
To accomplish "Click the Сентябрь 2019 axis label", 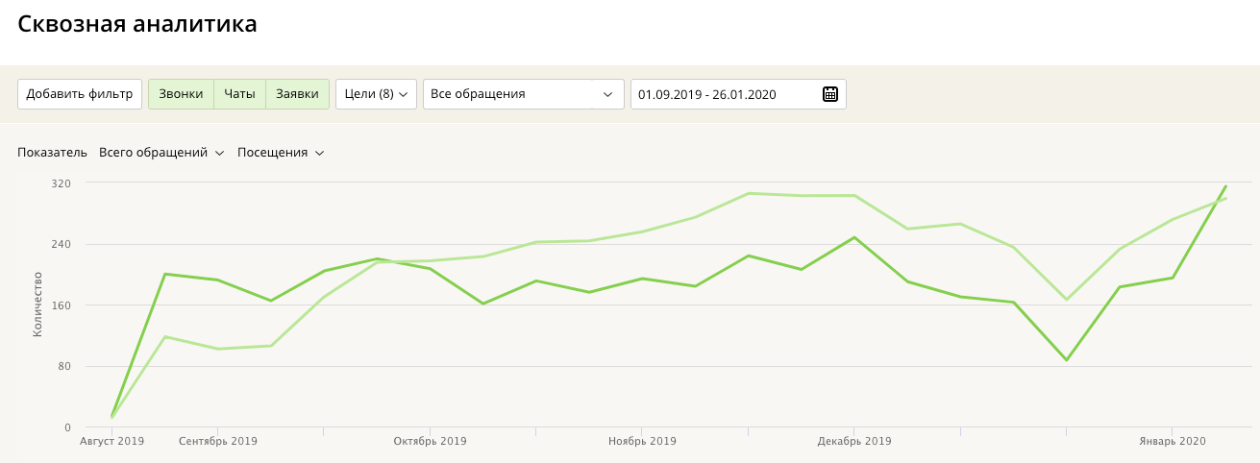I will coord(218,441).
